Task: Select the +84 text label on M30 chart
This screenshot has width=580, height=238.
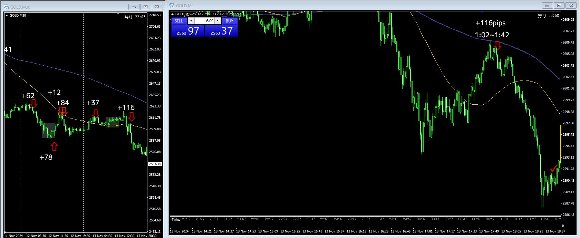Action: tap(62, 103)
